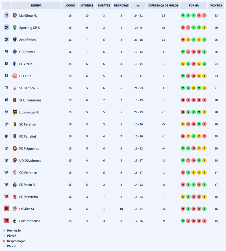
Task: Select the FORMA column header
Action: coord(194,6)
